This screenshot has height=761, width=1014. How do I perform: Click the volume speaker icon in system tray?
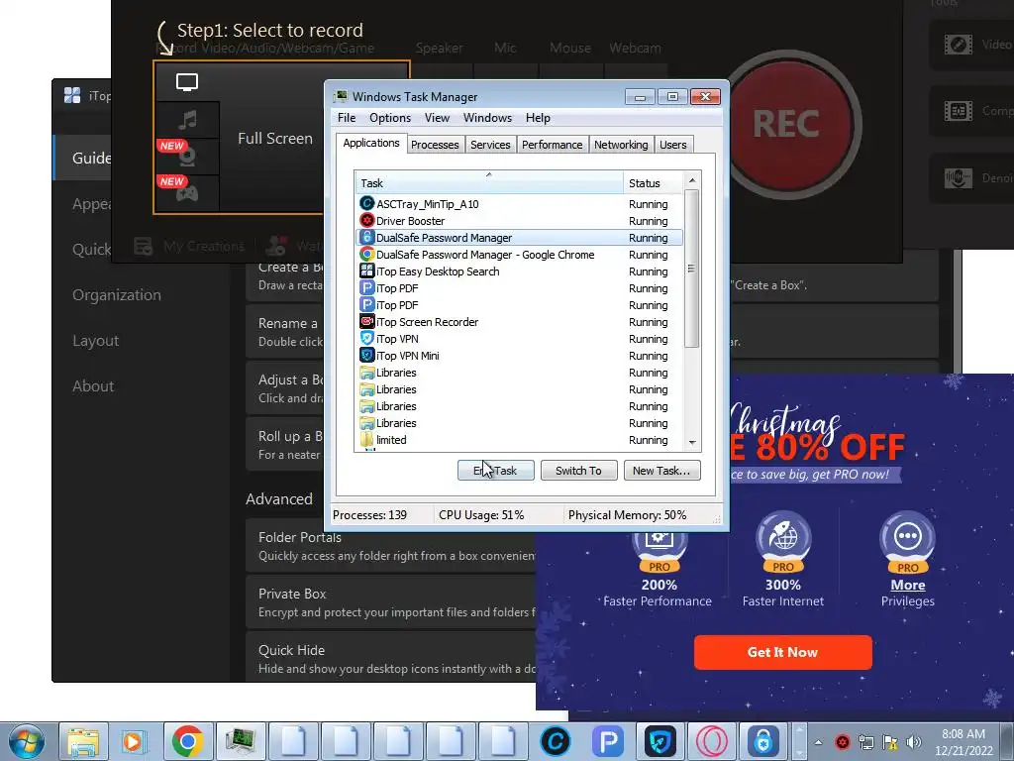click(914, 742)
